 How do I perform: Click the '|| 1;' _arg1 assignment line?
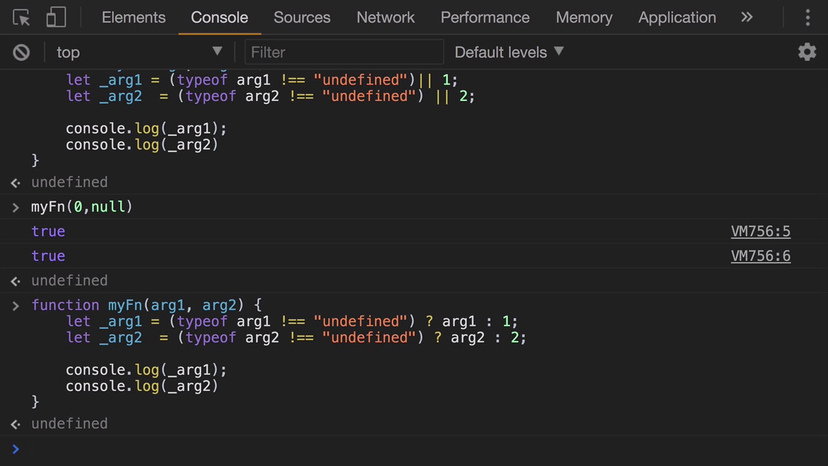[x=262, y=80]
